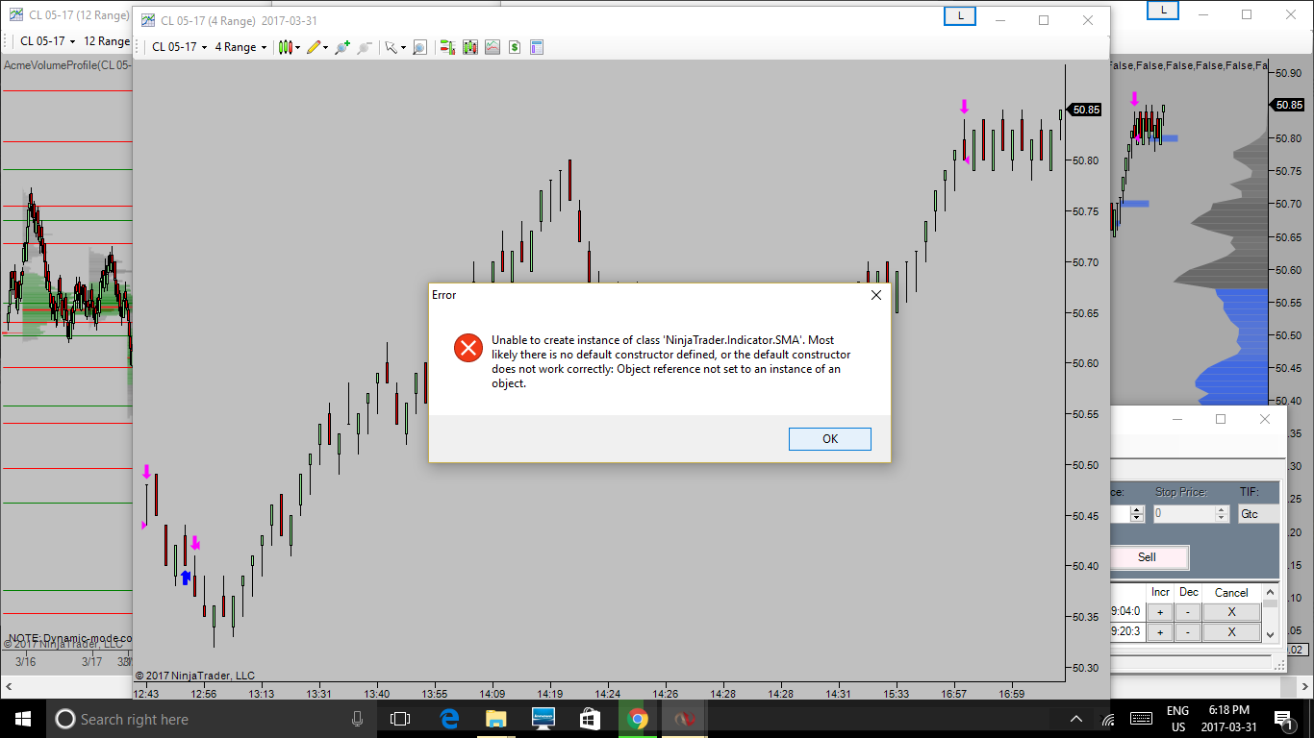The width and height of the screenshot is (1314, 738).
Task: Close the Error dialog with its X
Action: pos(875,295)
